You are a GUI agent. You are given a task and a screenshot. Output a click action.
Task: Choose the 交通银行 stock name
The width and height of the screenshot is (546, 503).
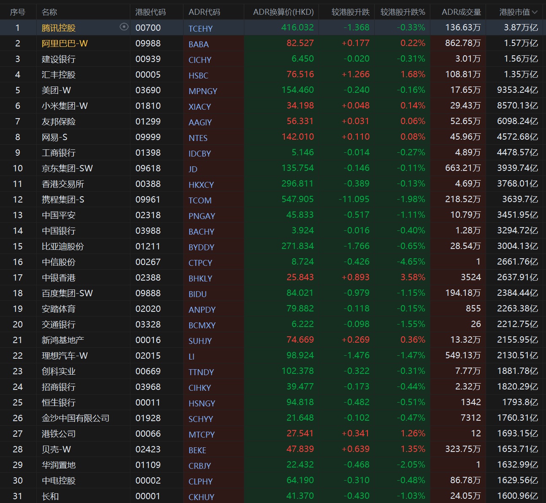point(59,325)
